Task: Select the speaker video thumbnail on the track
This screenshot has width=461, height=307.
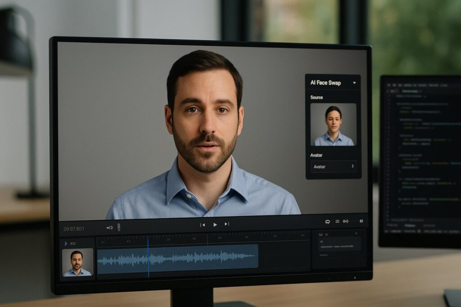Action: pyautogui.click(x=78, y=262)
